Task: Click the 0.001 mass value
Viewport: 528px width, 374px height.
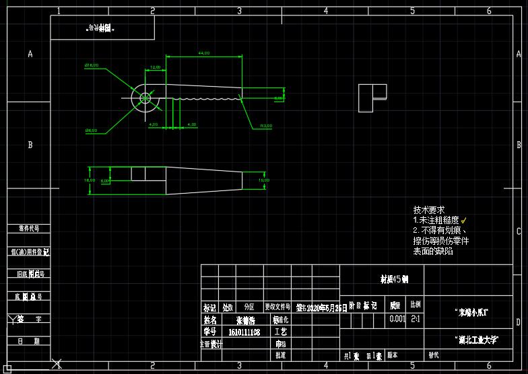Action: coord(397,319)
